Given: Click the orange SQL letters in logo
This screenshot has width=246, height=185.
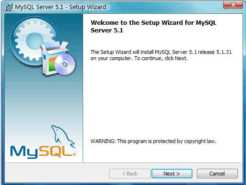Looking at the screenshot, I should (x=55, y=152).
